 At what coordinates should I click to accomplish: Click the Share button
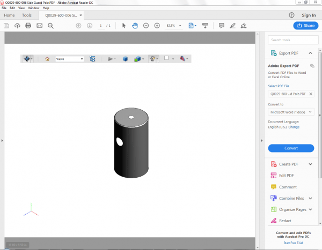pos(306,26)
